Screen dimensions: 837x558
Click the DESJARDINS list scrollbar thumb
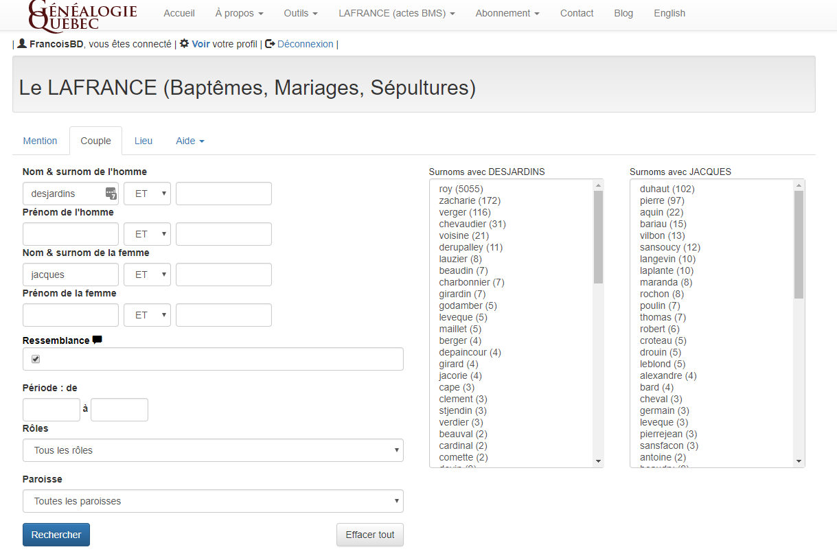598,237
